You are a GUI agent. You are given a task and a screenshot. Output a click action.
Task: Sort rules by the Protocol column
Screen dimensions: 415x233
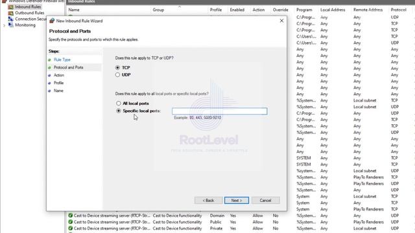pos(398,10)
